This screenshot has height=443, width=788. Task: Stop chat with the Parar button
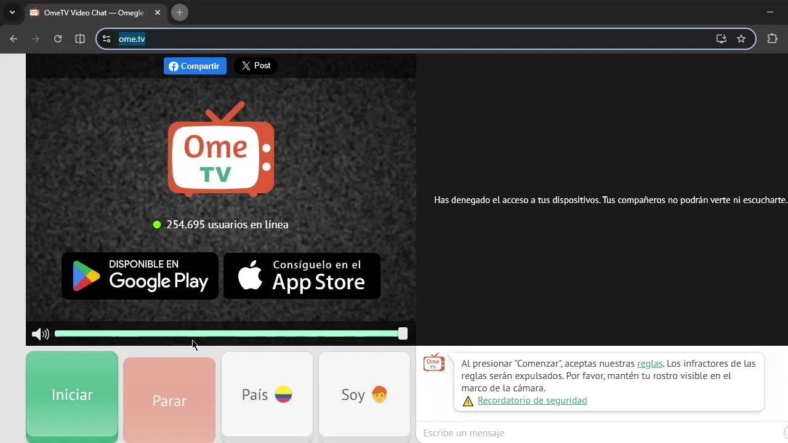click(169, 400)
